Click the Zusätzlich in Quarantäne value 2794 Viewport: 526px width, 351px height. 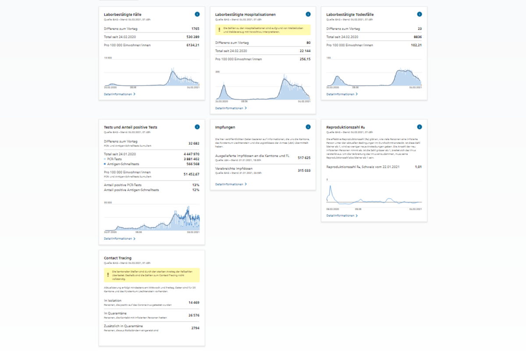click(x=195, y=328)
